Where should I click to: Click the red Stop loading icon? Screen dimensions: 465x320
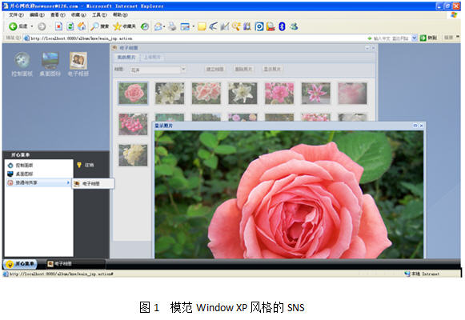[58, 26]
